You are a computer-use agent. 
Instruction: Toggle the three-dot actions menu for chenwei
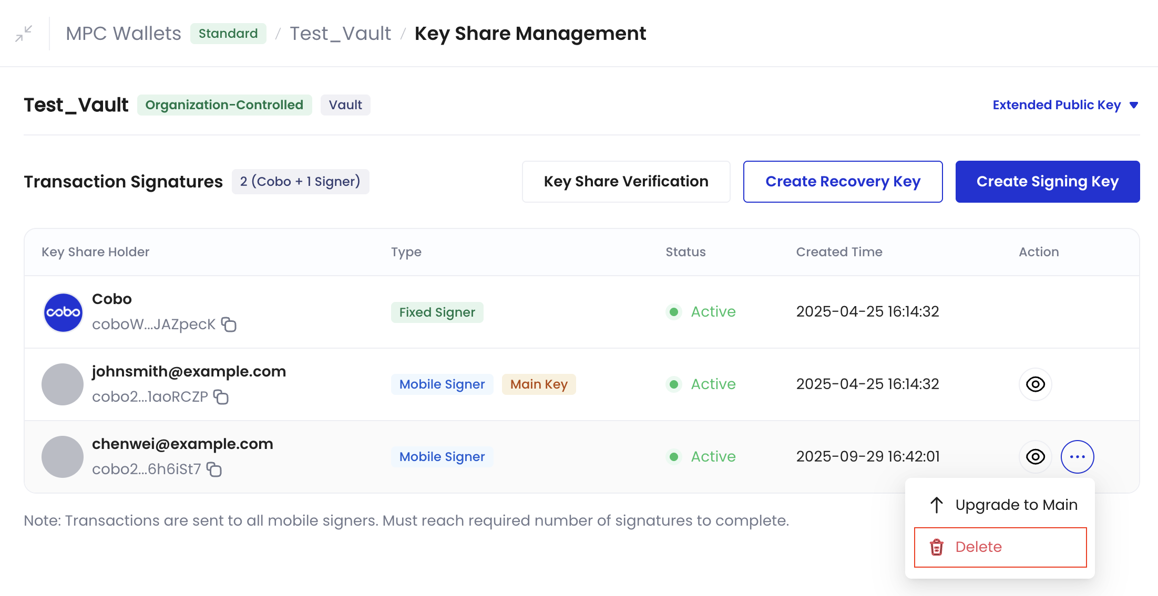pyautogui.click(x=1077, y=457)
